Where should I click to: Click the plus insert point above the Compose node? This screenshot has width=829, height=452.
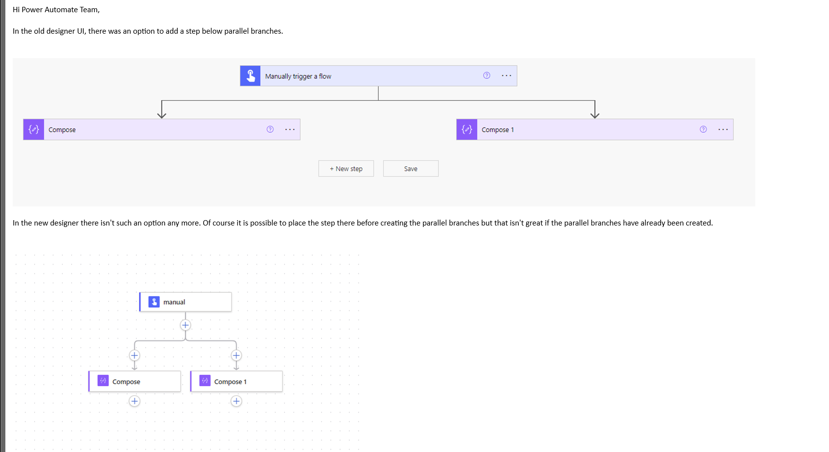click(x=134, y=355)
